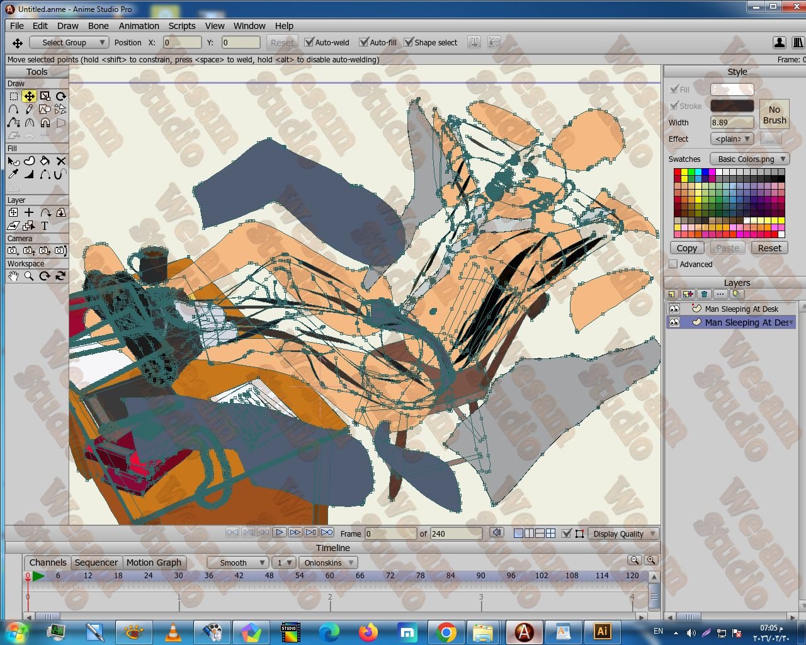
Task: Click the Fill color swatch
Action: pos(732,89)
